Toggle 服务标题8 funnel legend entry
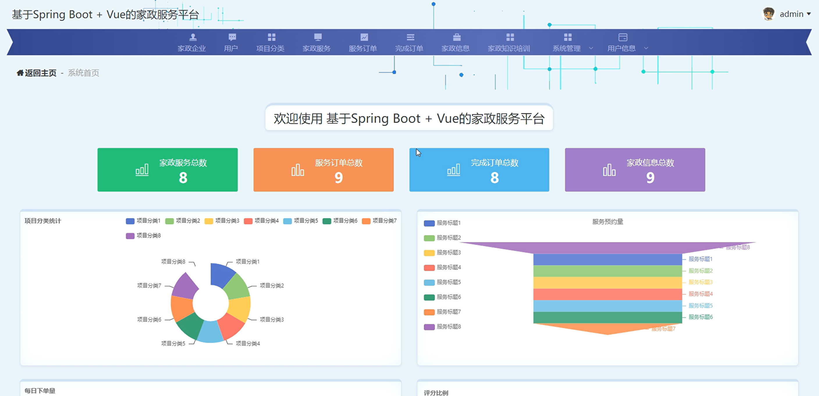 point(442,327)
